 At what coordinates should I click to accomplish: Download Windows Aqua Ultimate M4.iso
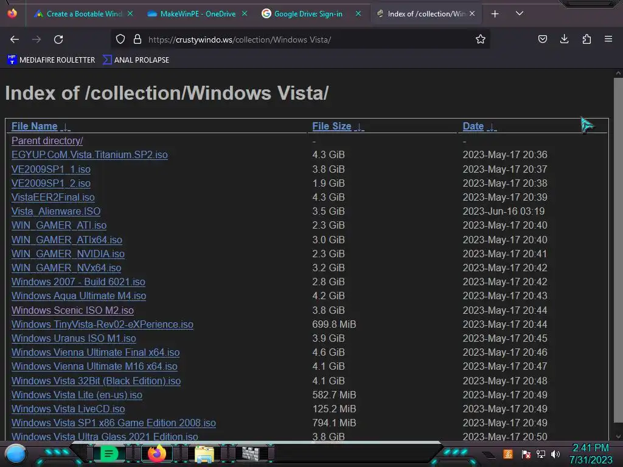(x=78, y=296)
